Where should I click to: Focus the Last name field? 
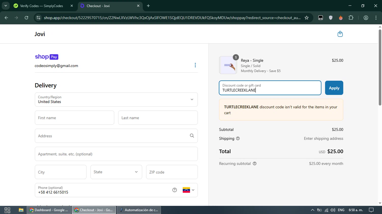(158, 118)
